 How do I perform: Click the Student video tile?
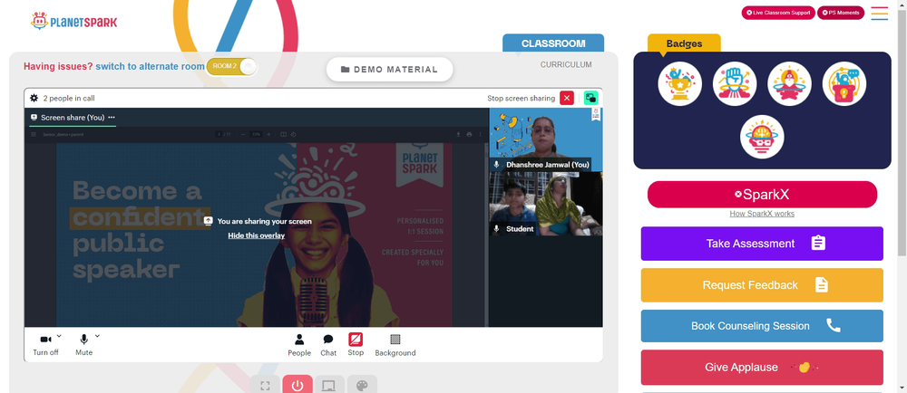[546, 204]
